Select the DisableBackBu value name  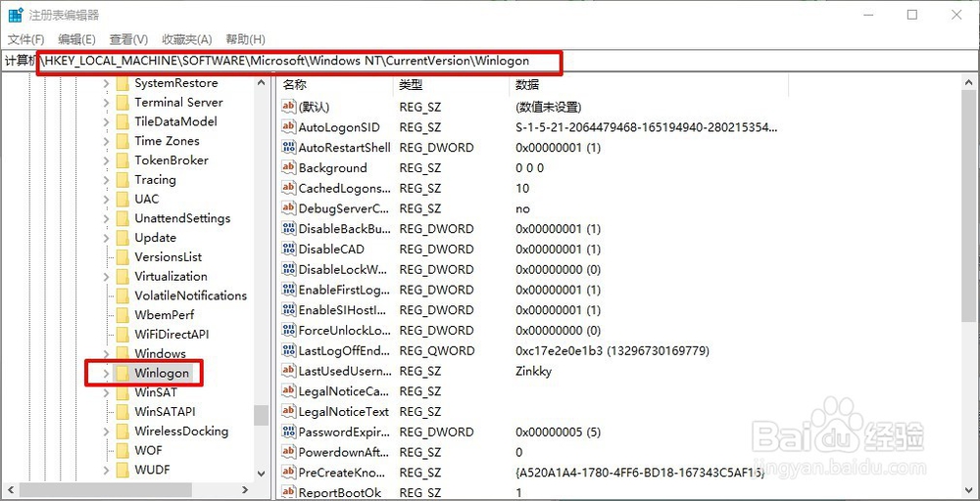click(344, 228)
